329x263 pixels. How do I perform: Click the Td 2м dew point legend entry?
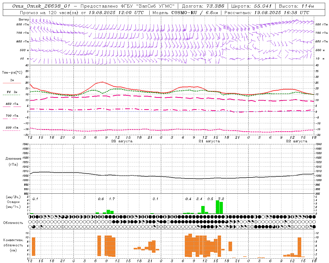(12, 93)
